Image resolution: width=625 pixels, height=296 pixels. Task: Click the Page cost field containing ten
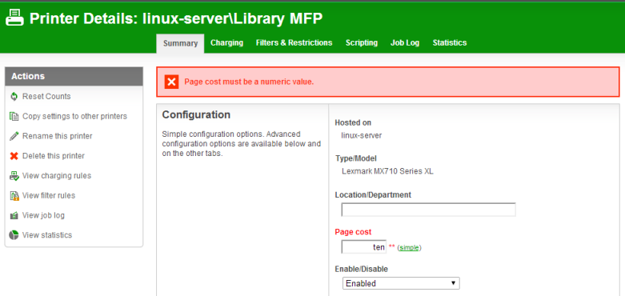(x=363, y=246)
